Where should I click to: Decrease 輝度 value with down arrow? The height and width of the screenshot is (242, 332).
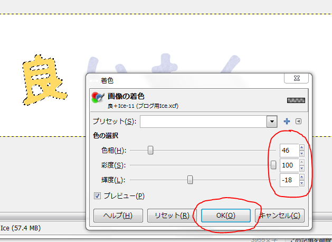coord(302,183)
